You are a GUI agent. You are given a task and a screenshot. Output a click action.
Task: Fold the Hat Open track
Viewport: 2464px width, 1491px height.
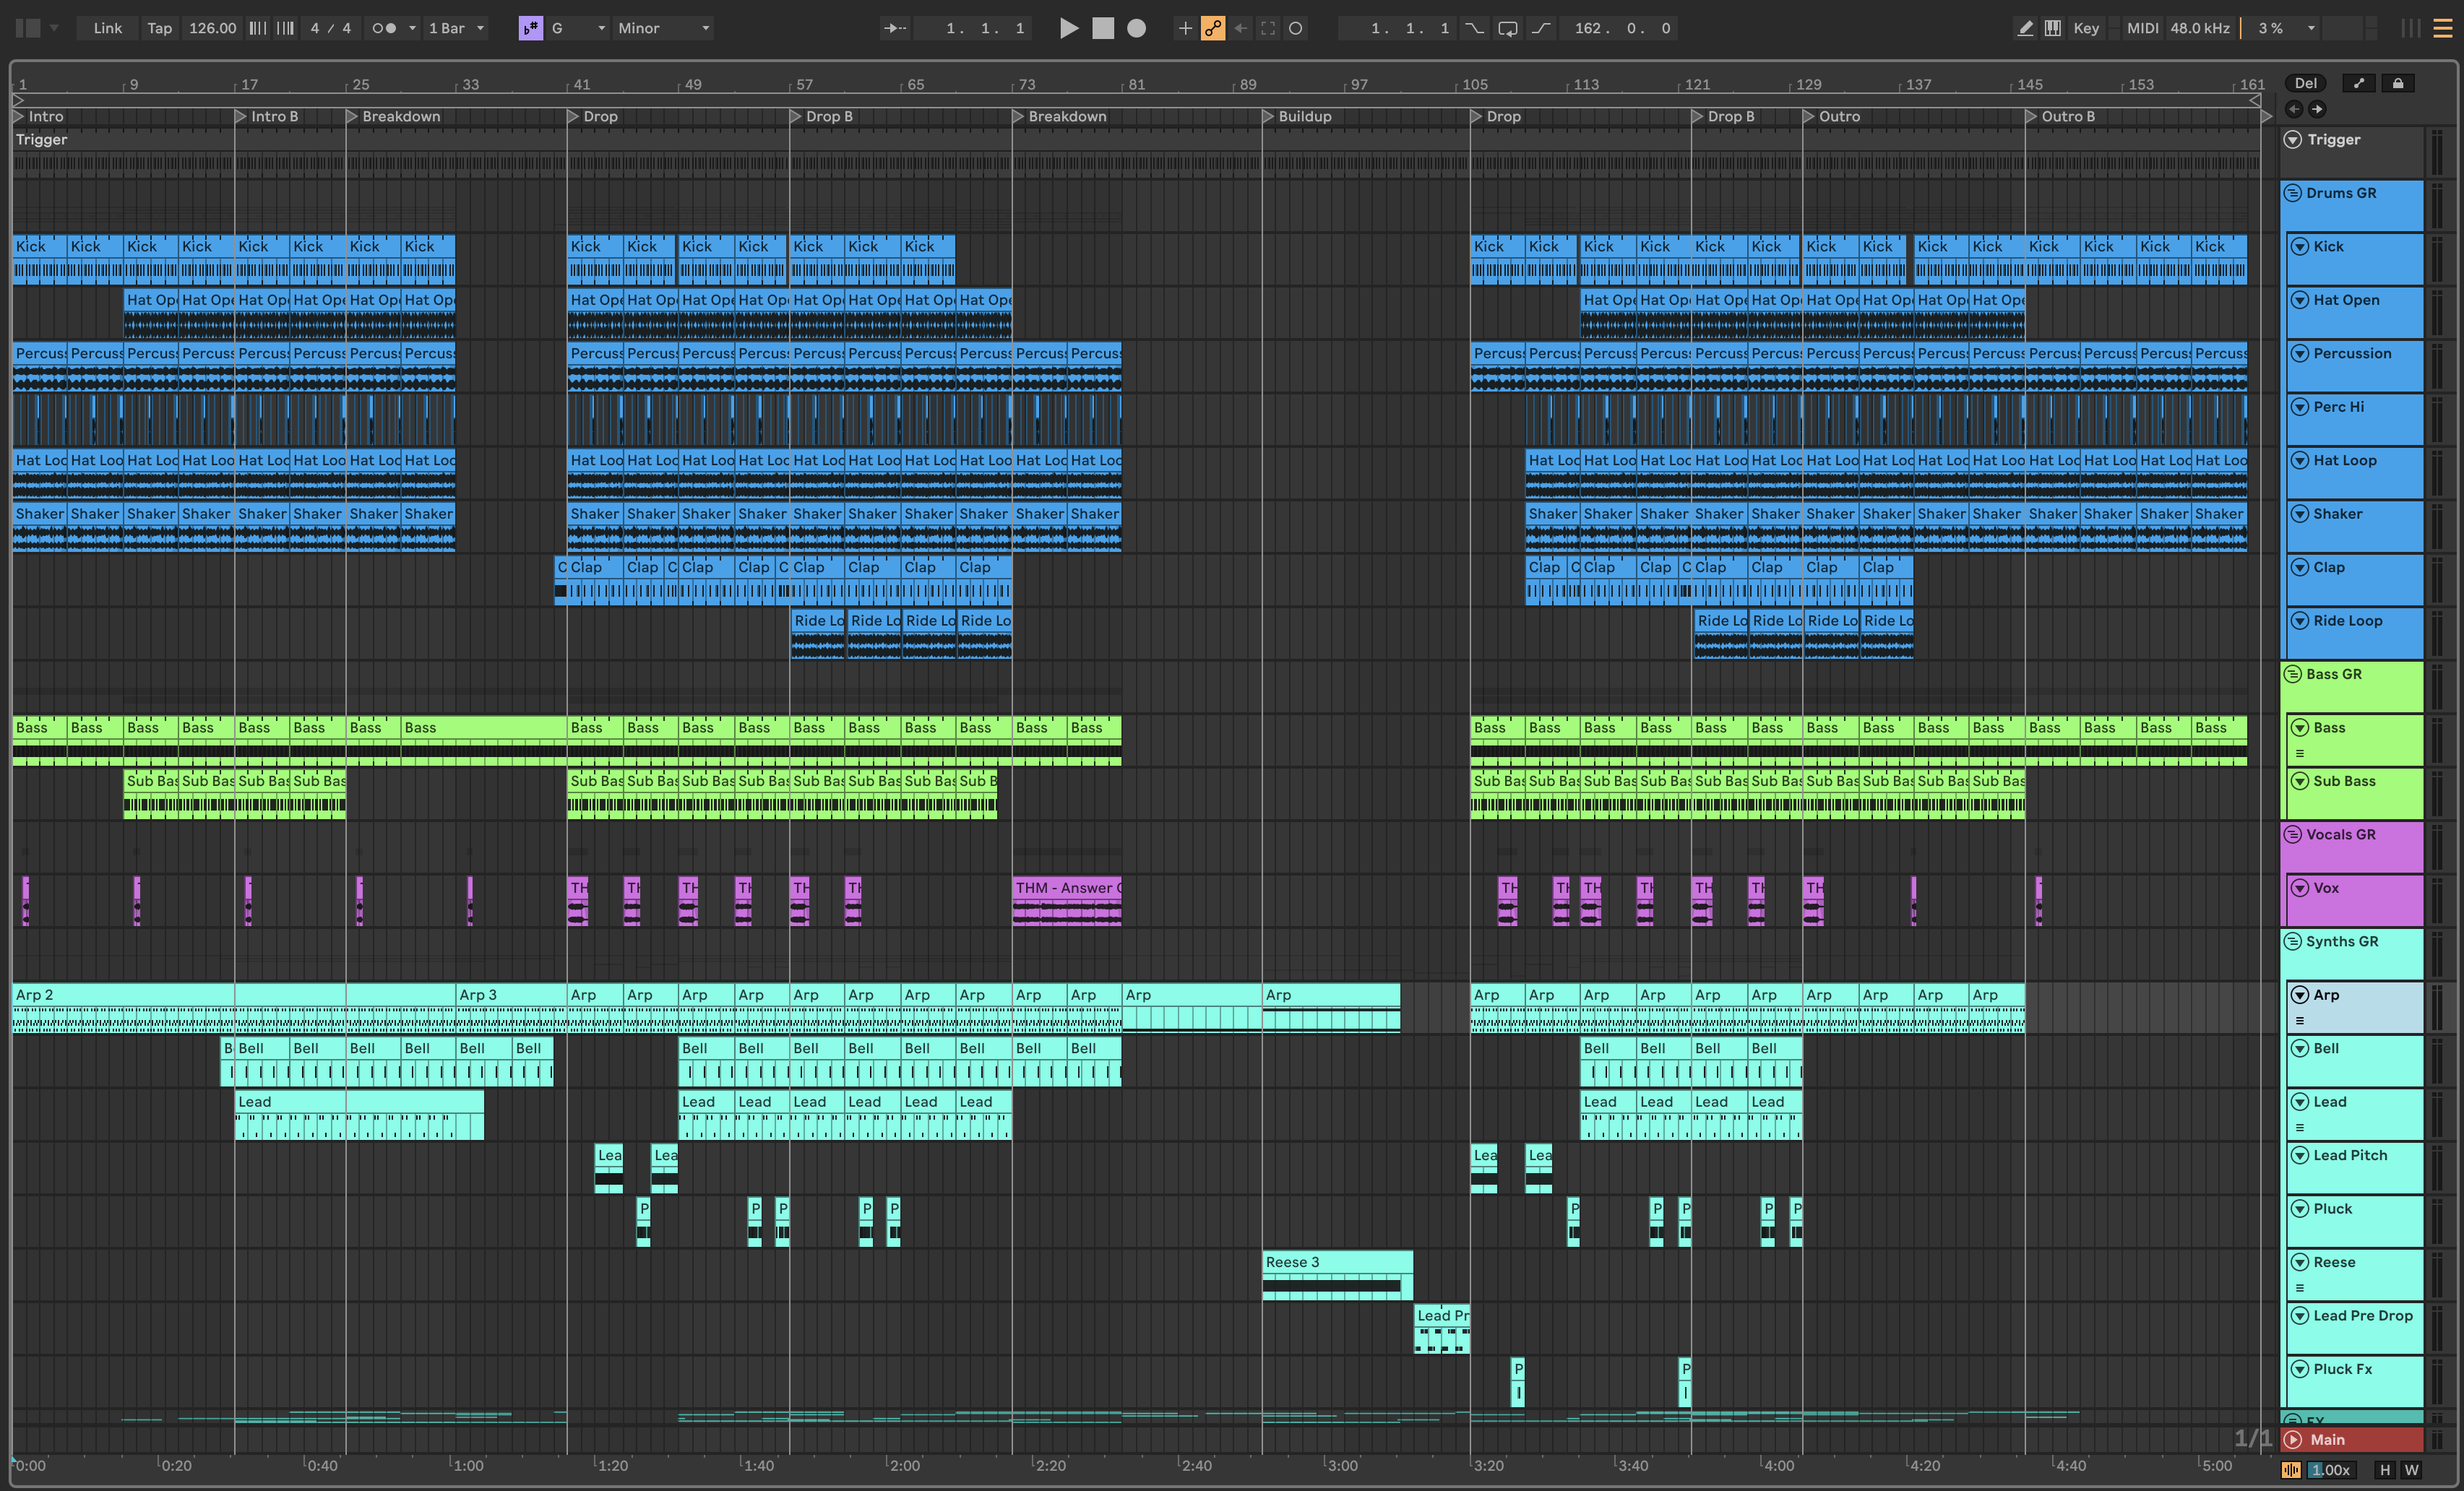click(2300, 300)
